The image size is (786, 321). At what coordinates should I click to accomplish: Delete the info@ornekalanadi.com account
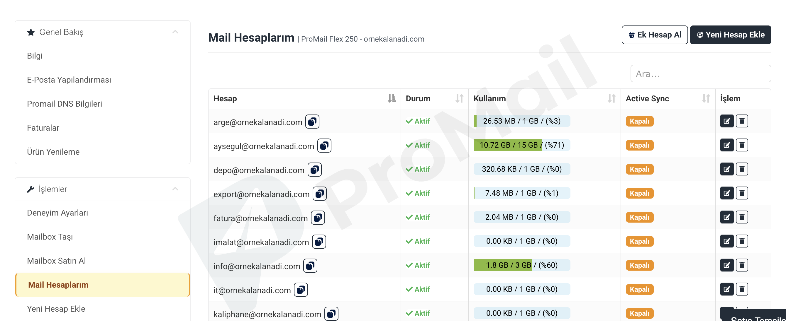(742, 265)
